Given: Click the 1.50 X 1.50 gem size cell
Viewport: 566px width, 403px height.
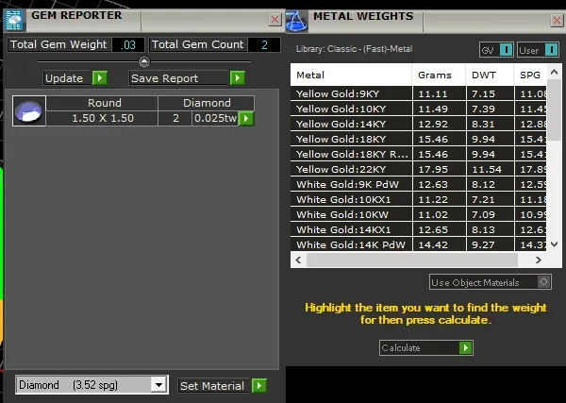Looking at the screenshot, I should (102, 118).
